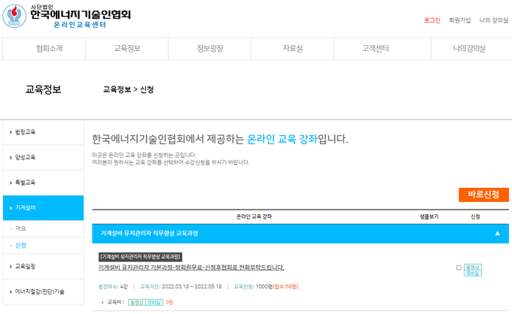Open the 한국에너지기술인협회 온라인교육센터 title link
The width and height of the screenshot is (512, 314).
coord(81,17)
